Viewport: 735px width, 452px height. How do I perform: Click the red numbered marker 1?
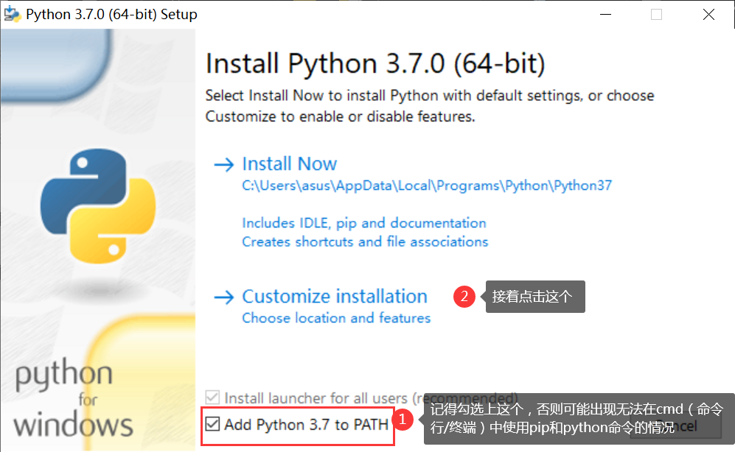(x=403, y=419)
